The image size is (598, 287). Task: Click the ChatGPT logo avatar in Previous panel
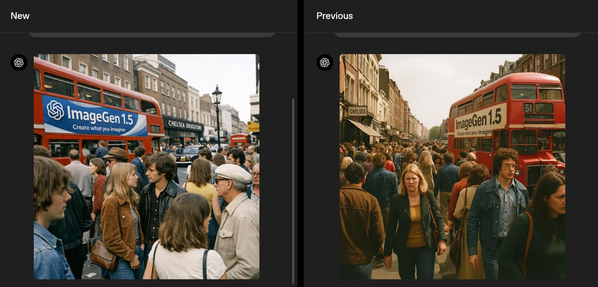[x=325, y=63]
